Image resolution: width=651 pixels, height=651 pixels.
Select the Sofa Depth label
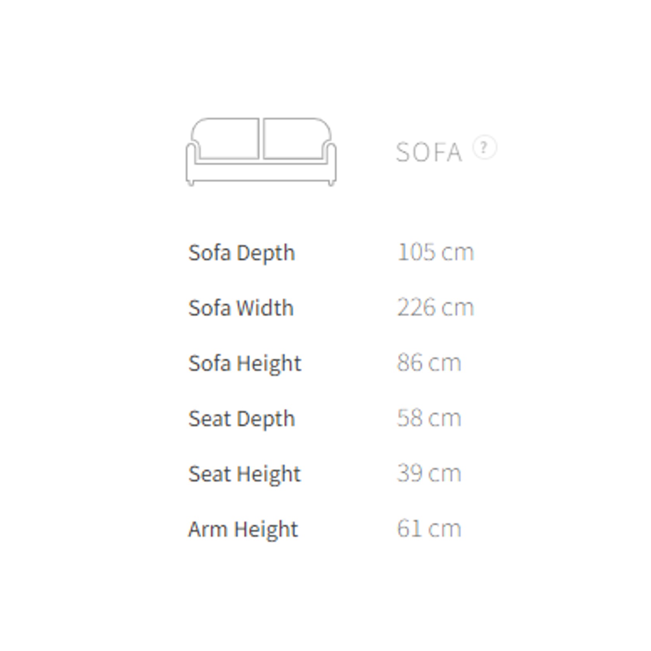click(x=242, y=253)
